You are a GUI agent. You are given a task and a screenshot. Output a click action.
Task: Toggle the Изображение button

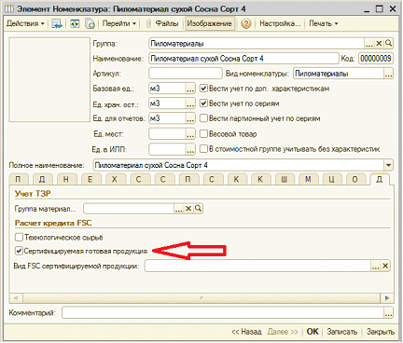[209, 23]
